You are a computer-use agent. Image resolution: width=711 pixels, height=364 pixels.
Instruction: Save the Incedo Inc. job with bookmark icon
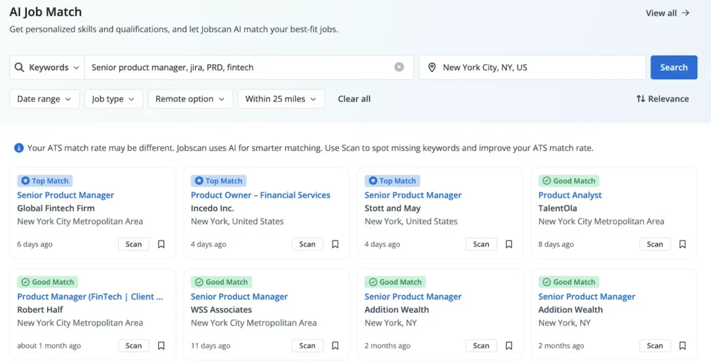335,245
